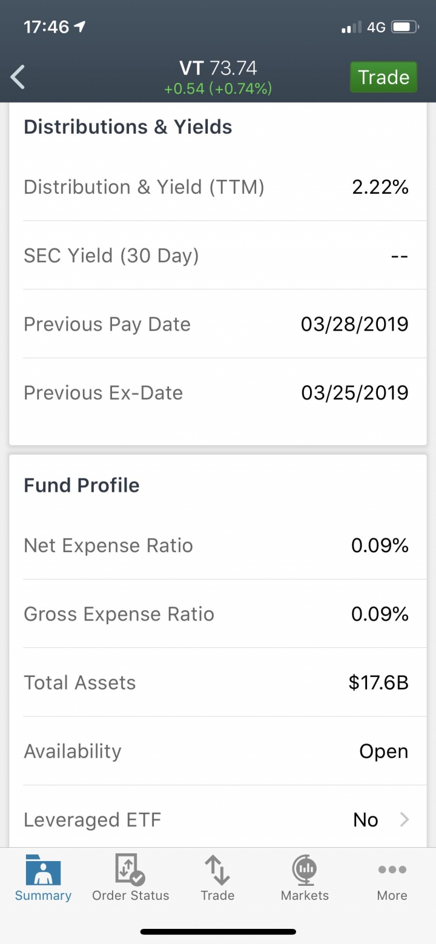Tap the back arrow icon

click(18, 78)
